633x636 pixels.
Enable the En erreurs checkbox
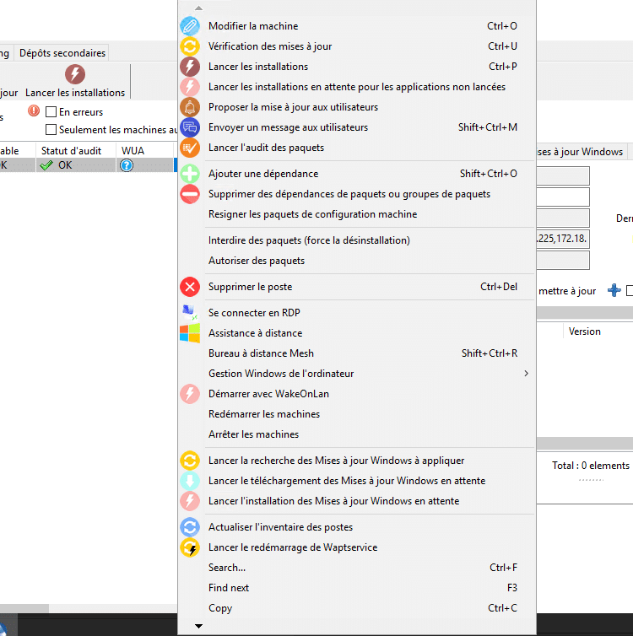[x=51, y=112]
